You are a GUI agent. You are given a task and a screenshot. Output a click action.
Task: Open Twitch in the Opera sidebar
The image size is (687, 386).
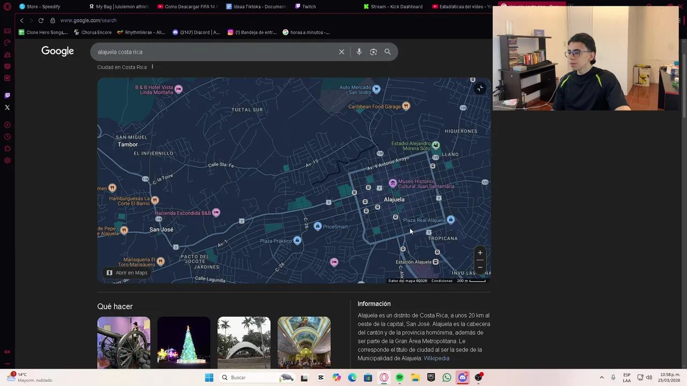[x=7, y=95]
